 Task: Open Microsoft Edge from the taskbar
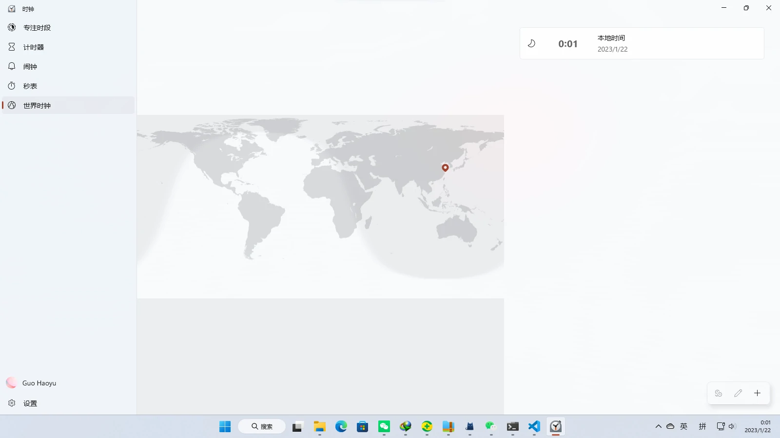pyautogui.click(x=341, y=426)
